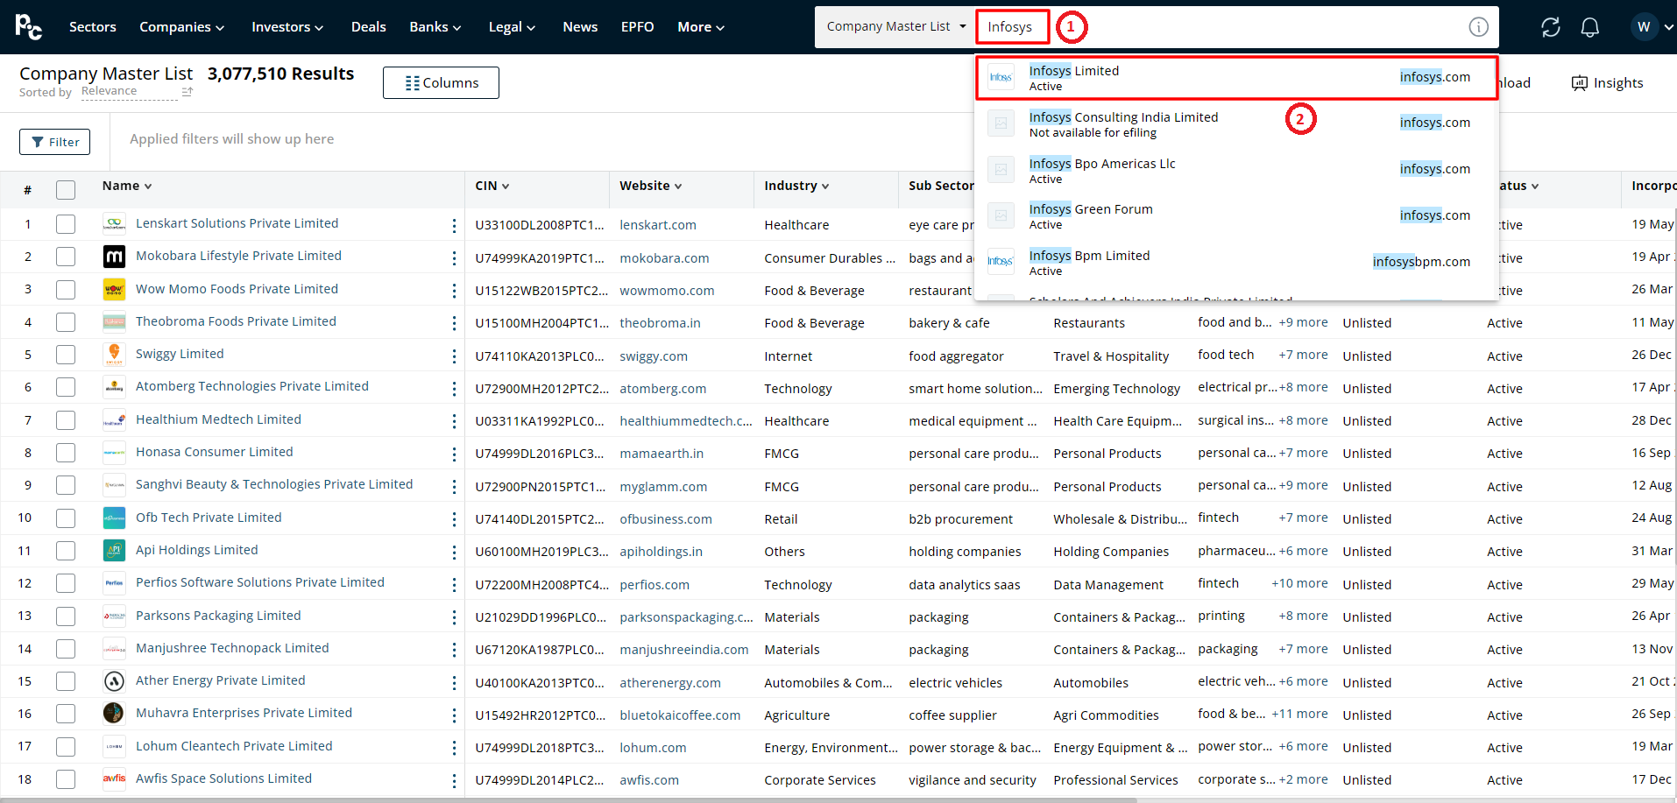Click the Swiggy company logo
The width and height of the screenshot is (1677, 803).
[x=114, y=354]
